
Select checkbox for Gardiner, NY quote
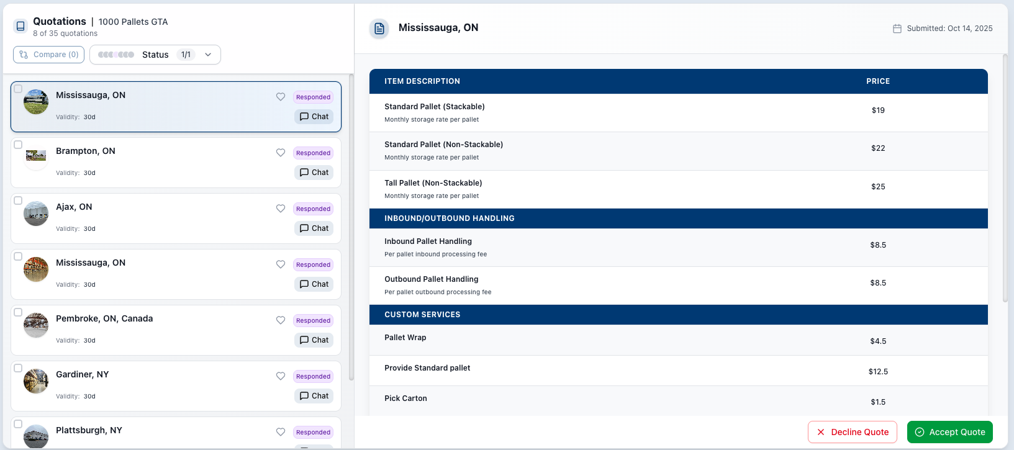pyautogui.click(x=18, y=368)
